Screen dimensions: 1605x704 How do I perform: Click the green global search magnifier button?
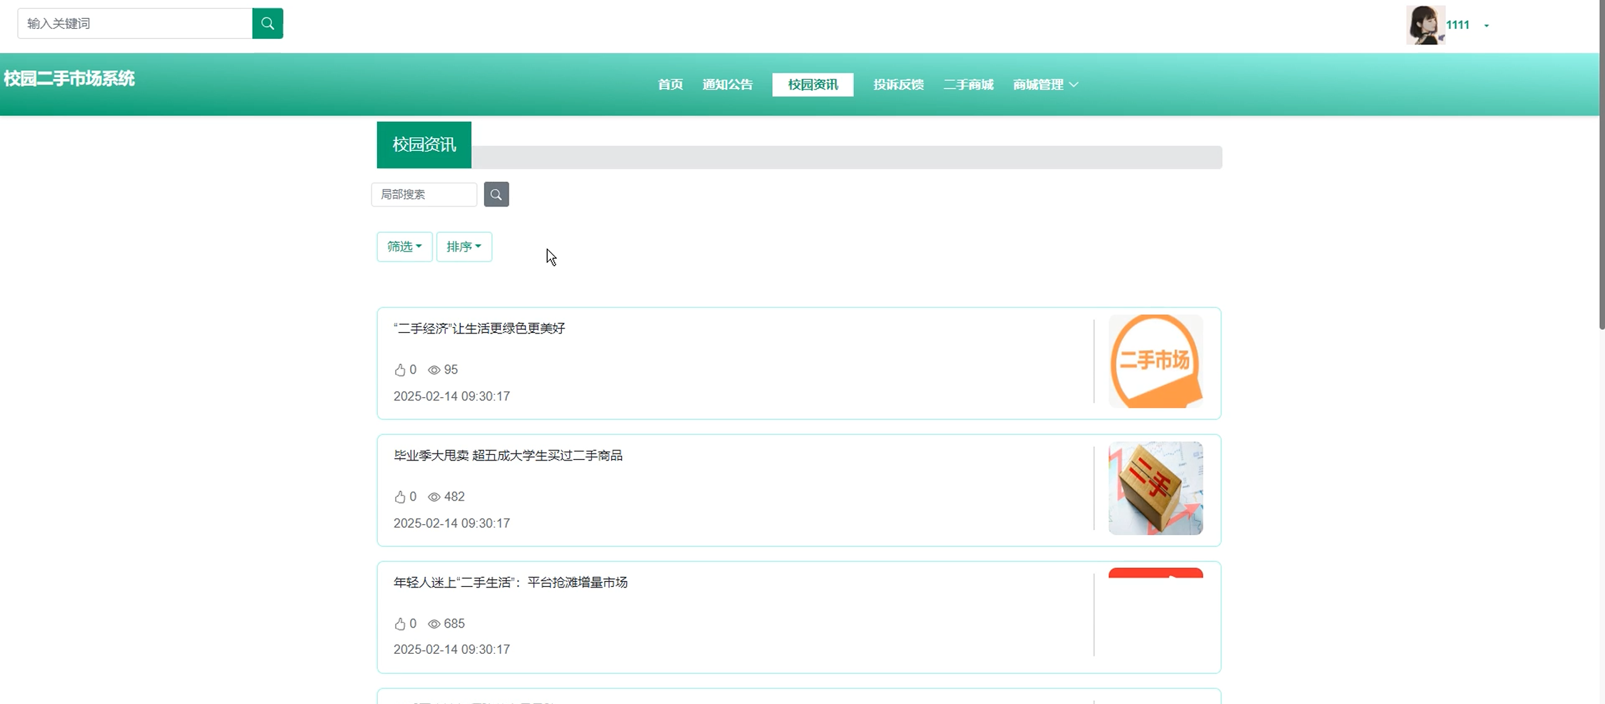tap(267, 23)
